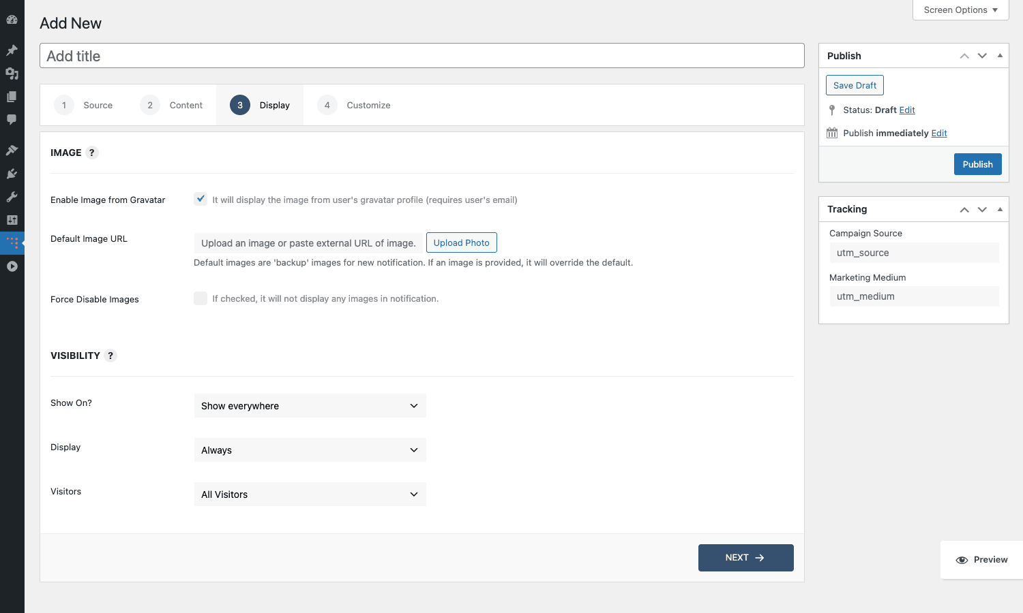Select the Display step tab
Screen dimensions: 1023x613
click(260, 105)
